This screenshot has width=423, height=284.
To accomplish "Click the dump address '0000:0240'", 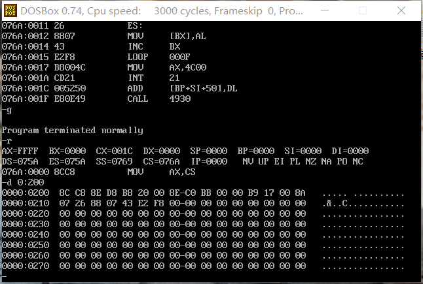I will [x=26, y=234].
